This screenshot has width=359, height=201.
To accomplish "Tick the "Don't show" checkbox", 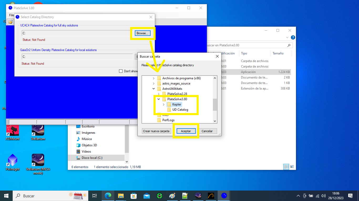I will click(121, 71).
